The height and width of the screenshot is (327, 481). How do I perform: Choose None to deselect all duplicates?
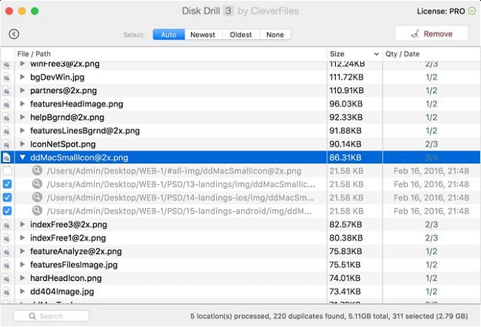coord(275,35)
